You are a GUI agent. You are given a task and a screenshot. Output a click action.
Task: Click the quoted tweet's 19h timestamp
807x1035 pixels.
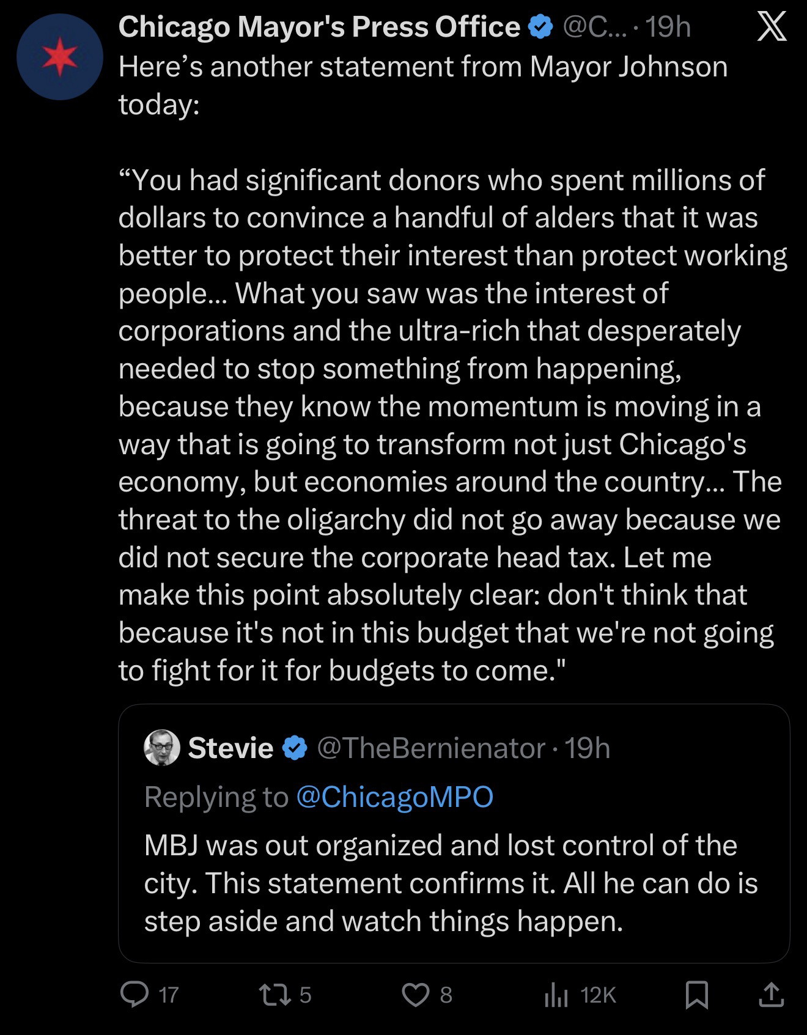coord(588,748)
